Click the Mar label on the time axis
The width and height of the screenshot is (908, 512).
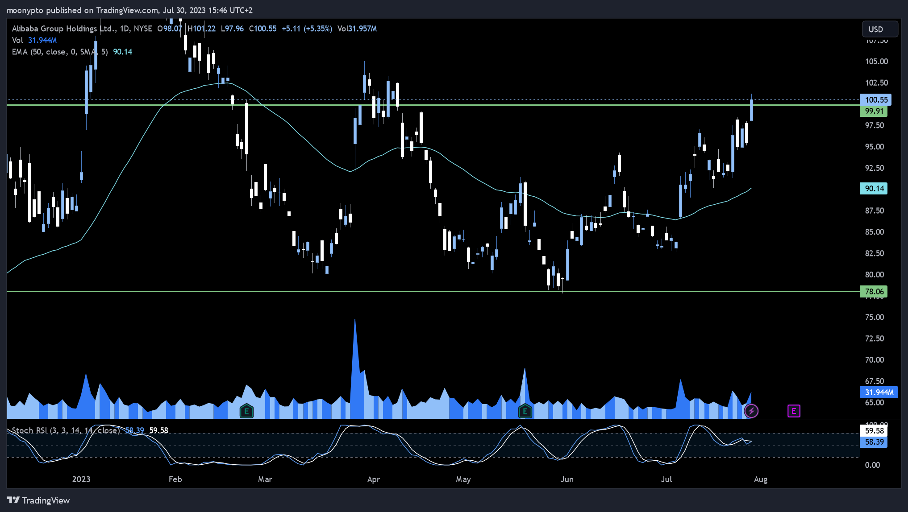265,479
